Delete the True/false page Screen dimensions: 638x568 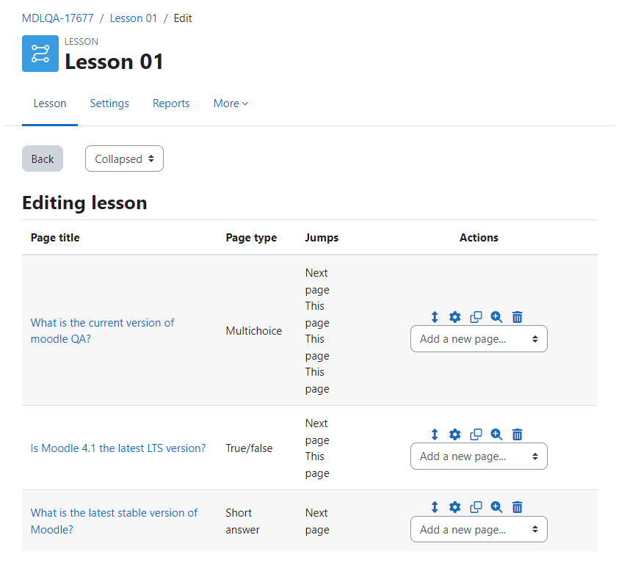(517, 434)
